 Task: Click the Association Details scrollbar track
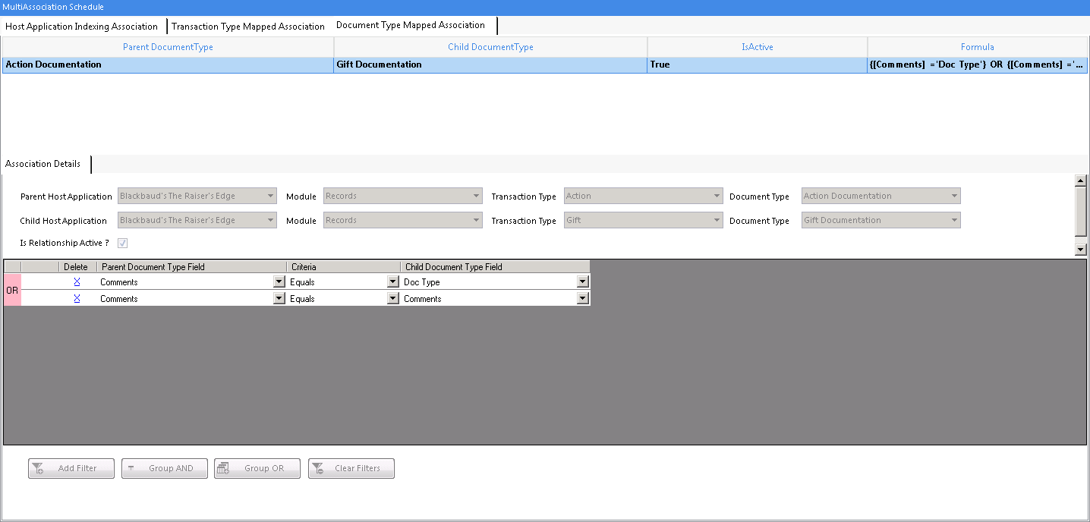pos(1081,212)
